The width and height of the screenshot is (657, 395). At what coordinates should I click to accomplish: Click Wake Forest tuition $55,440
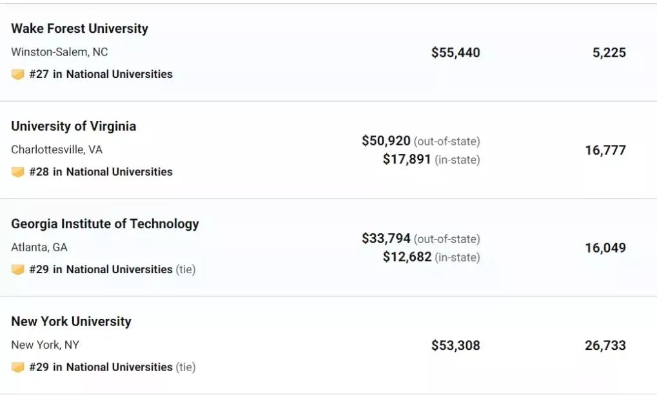pyautogui.click(x=456, y=52)
